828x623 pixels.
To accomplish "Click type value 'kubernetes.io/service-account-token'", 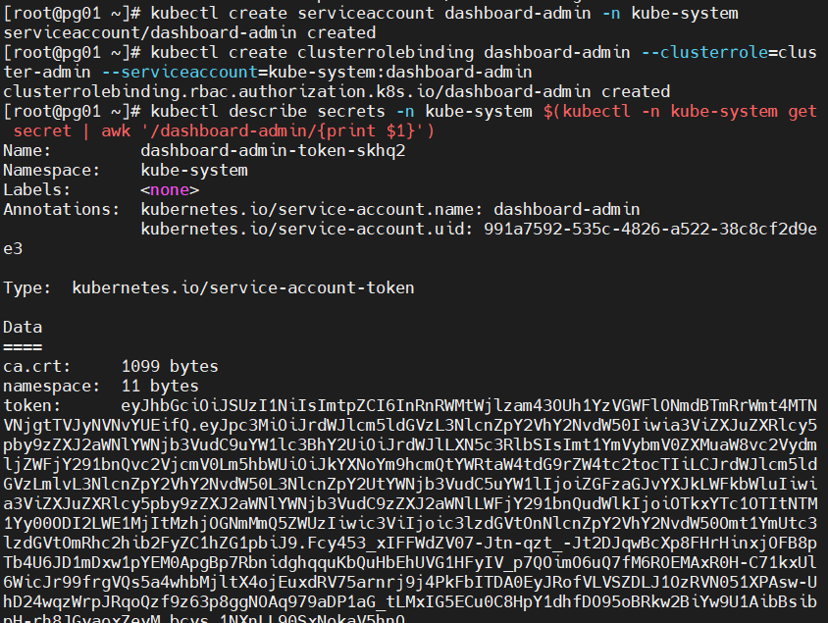I will [243, 288].
